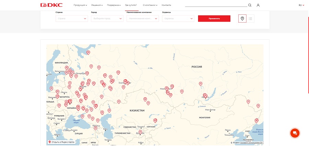Select the marker in Киргизия
The height and width of the screenshot is (146, 309).
(x=155, y=120)
